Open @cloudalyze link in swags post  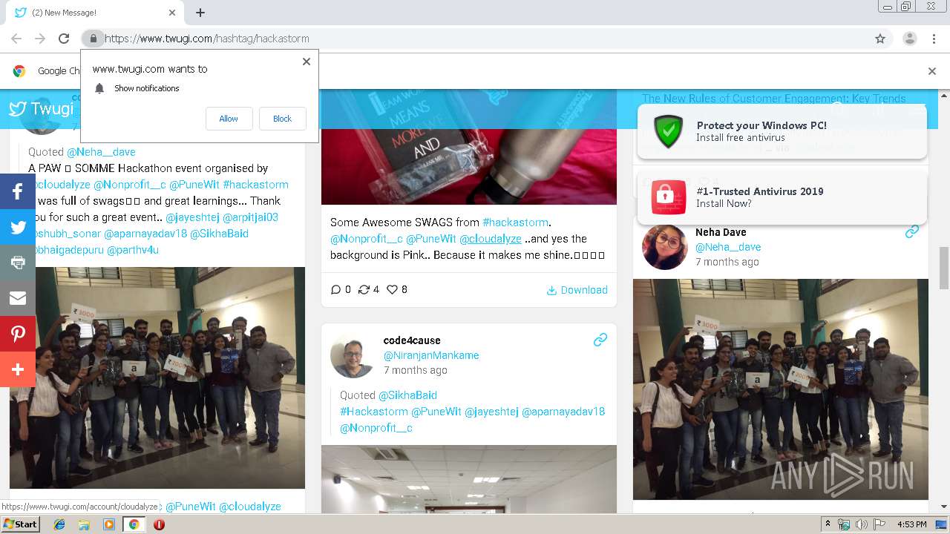pyautogui.click(x=491, y=239)
